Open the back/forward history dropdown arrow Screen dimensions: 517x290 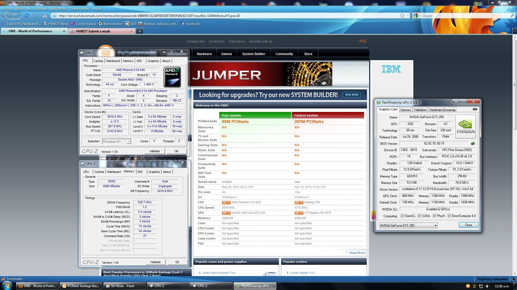(x=19, y=15)
